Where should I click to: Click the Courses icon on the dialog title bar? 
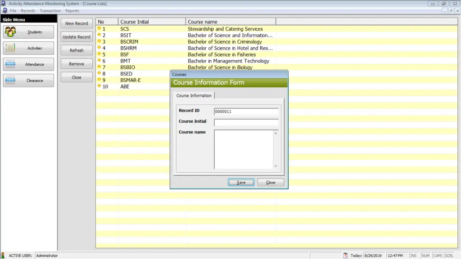[x=173, y=74]
